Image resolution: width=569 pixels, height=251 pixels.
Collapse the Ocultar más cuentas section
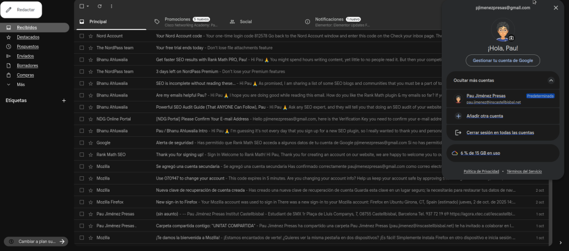click(551, 80)
